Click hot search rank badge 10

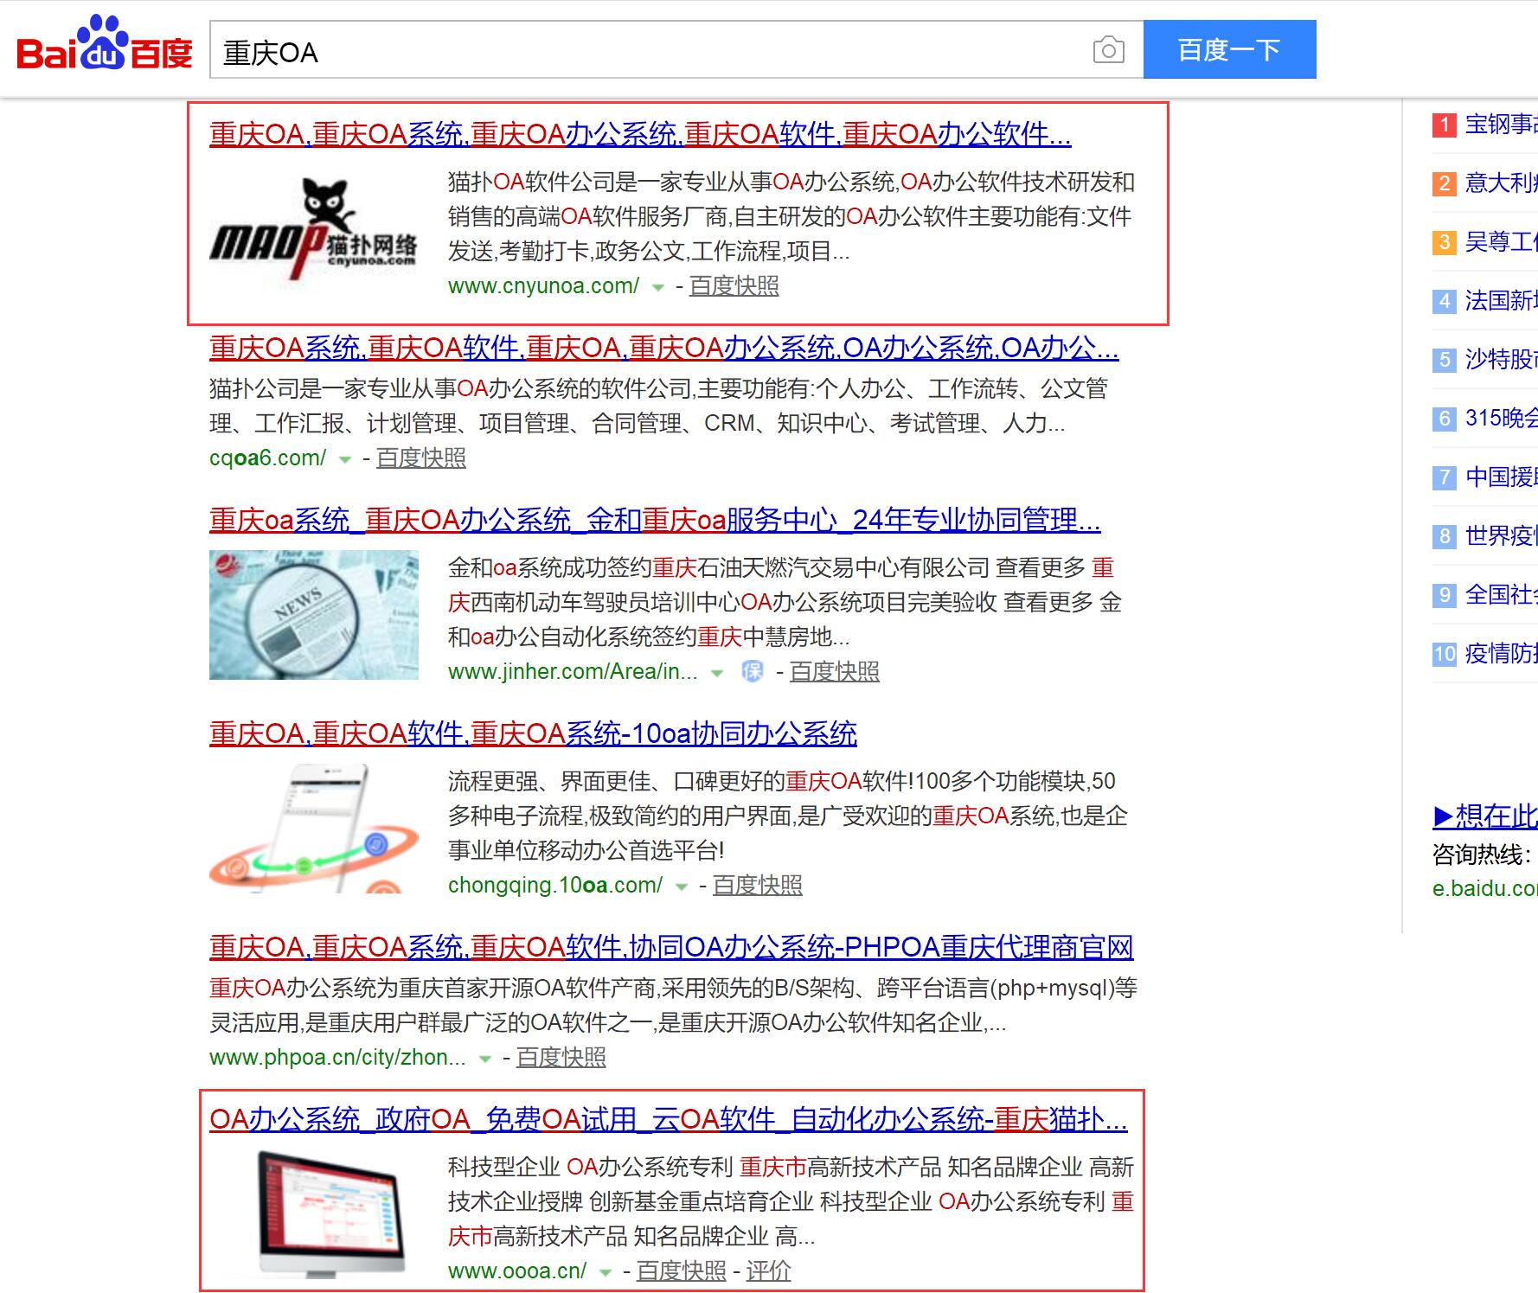pyautogui.click(x=1444, y=654)
